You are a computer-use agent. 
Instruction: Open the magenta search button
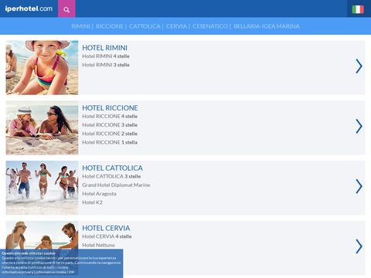[x=66, y=8]
